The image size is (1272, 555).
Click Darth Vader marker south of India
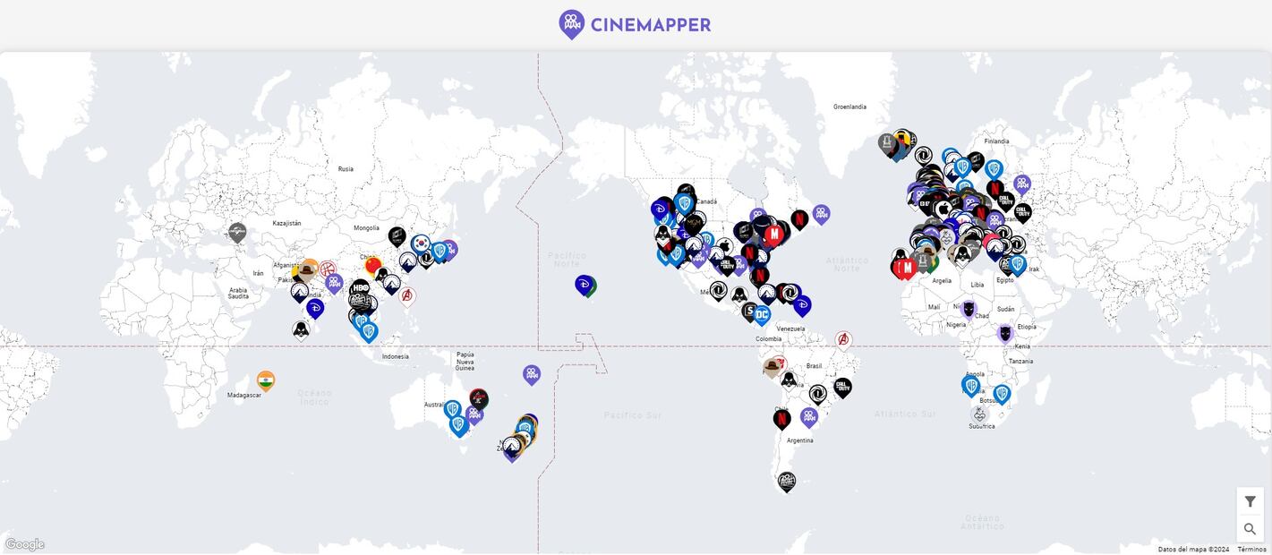tap(301, 329)
